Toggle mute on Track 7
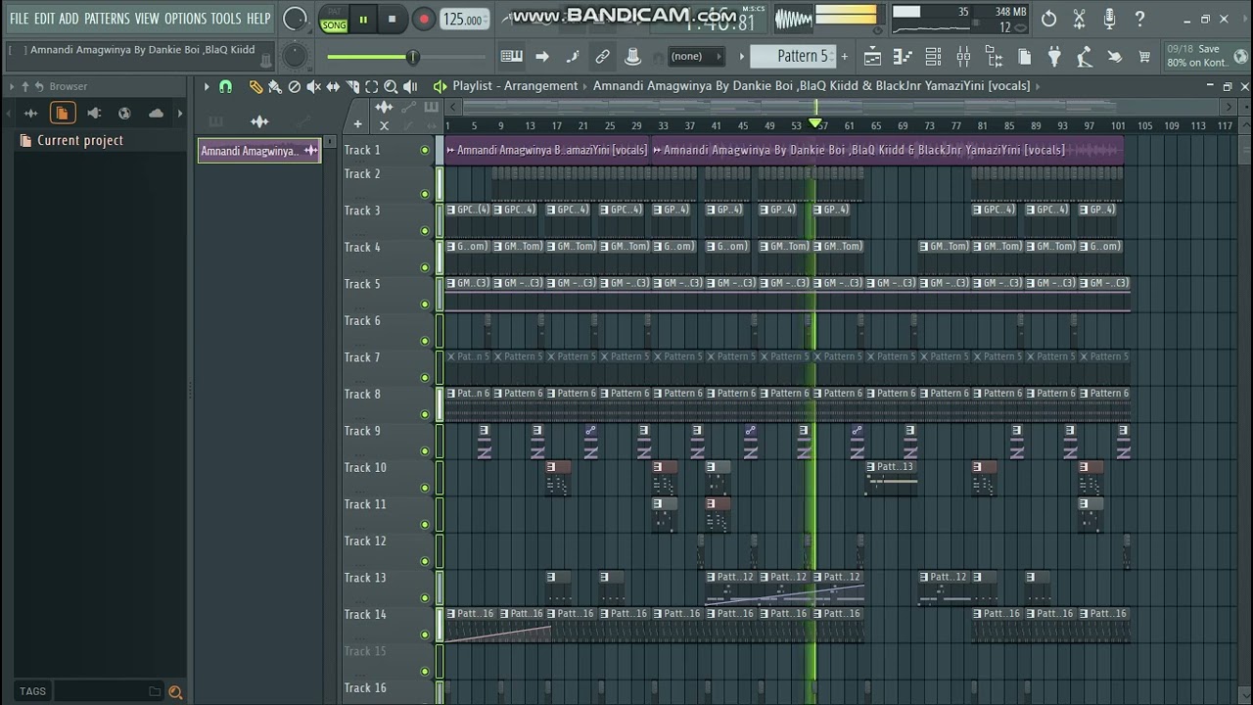 pos(425,377)
